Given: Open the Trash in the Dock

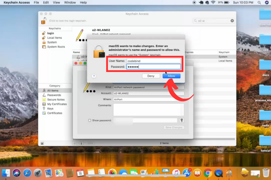Looking at the screenshot, I should 266,173.
